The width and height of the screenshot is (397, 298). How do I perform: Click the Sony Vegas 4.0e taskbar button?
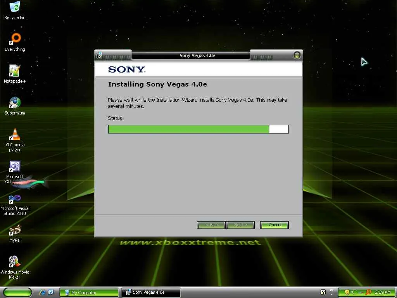click(x=151, y=293)
